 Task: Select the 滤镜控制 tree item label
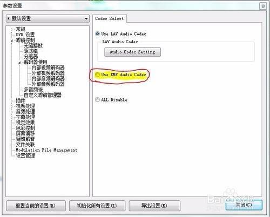click(25, 40)
